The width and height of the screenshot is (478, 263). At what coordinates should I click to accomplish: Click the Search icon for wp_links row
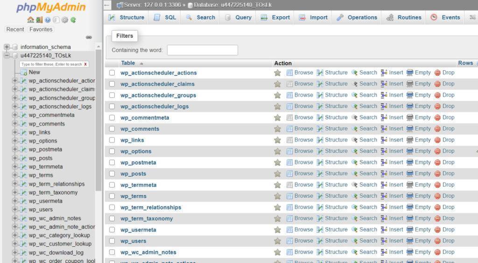pyautogui.click(x=354, y=140)
